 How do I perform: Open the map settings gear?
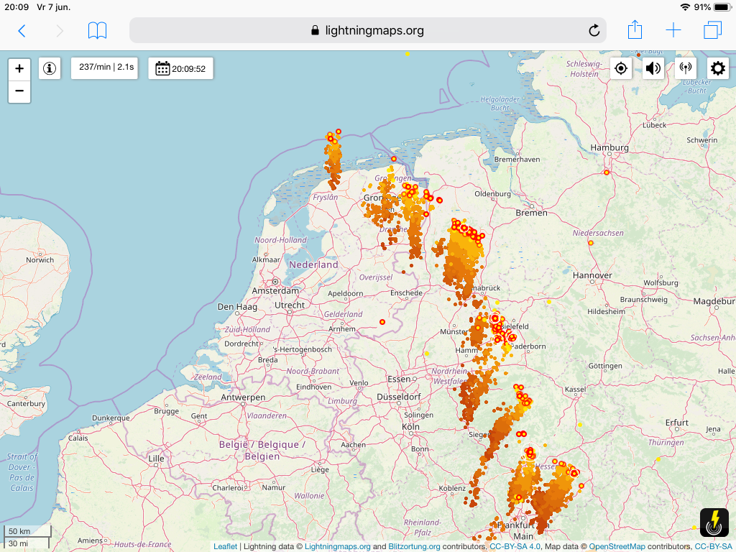(718, 68)
